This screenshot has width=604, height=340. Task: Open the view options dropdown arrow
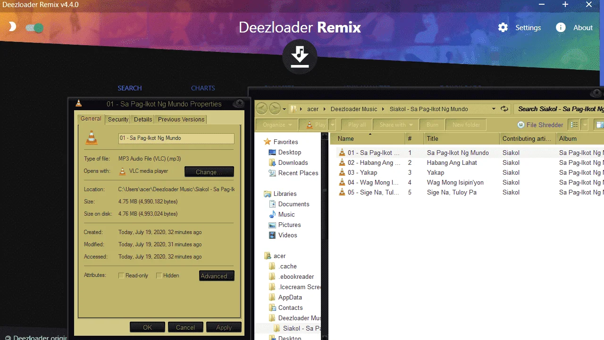point(585,125)
